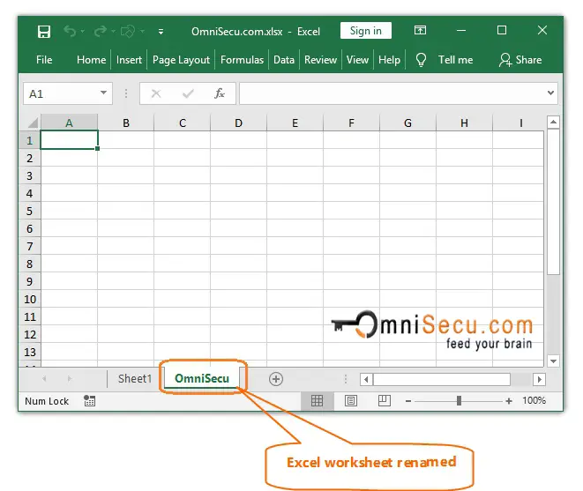Click the Tell me search text
This screenshot has width=583, height=491.
pyautogui.click(x=455, y=60)
